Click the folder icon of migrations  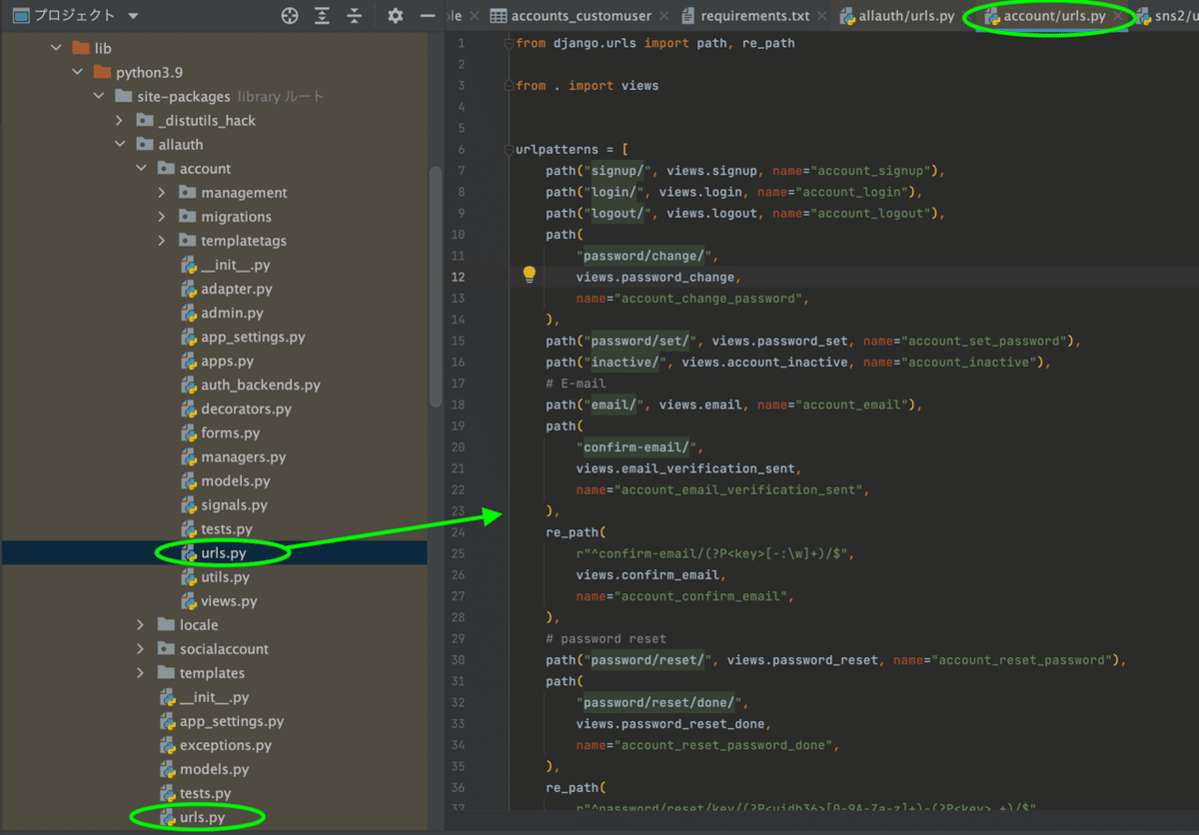[x=187, y=216]
